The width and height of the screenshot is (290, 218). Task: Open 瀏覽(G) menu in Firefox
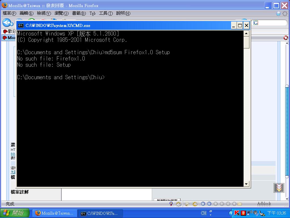coord(61,13)
